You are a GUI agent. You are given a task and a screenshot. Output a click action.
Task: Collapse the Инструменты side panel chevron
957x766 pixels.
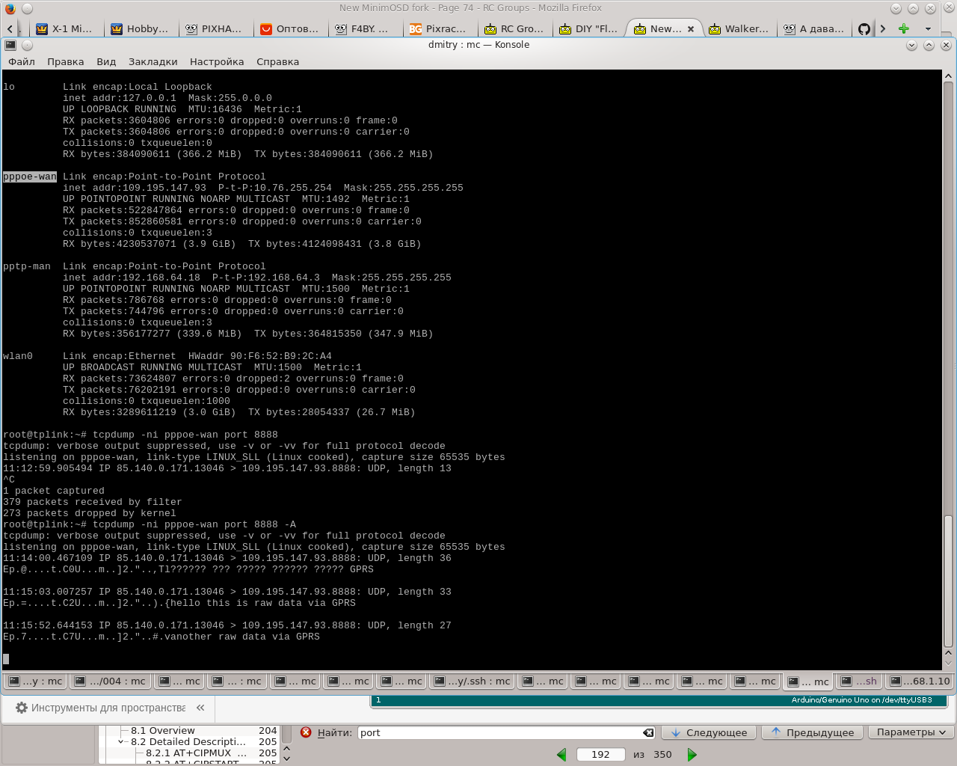click(200, 708)
